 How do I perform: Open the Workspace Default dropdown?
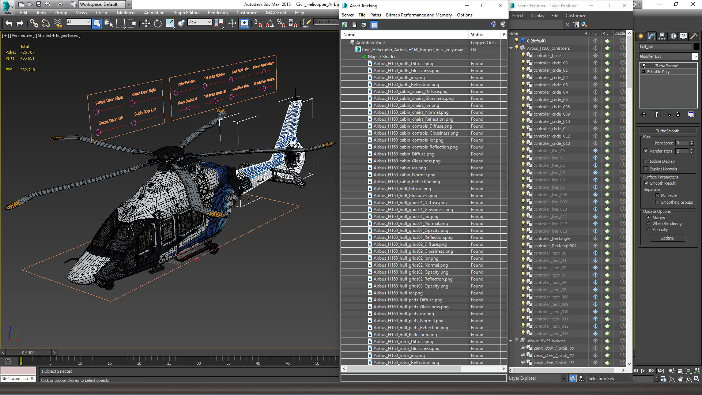(x=102, y=4)
